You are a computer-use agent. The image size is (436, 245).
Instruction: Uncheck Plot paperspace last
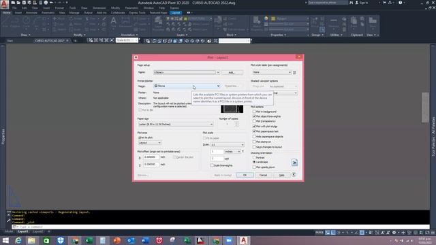click(x=254, y=131)
